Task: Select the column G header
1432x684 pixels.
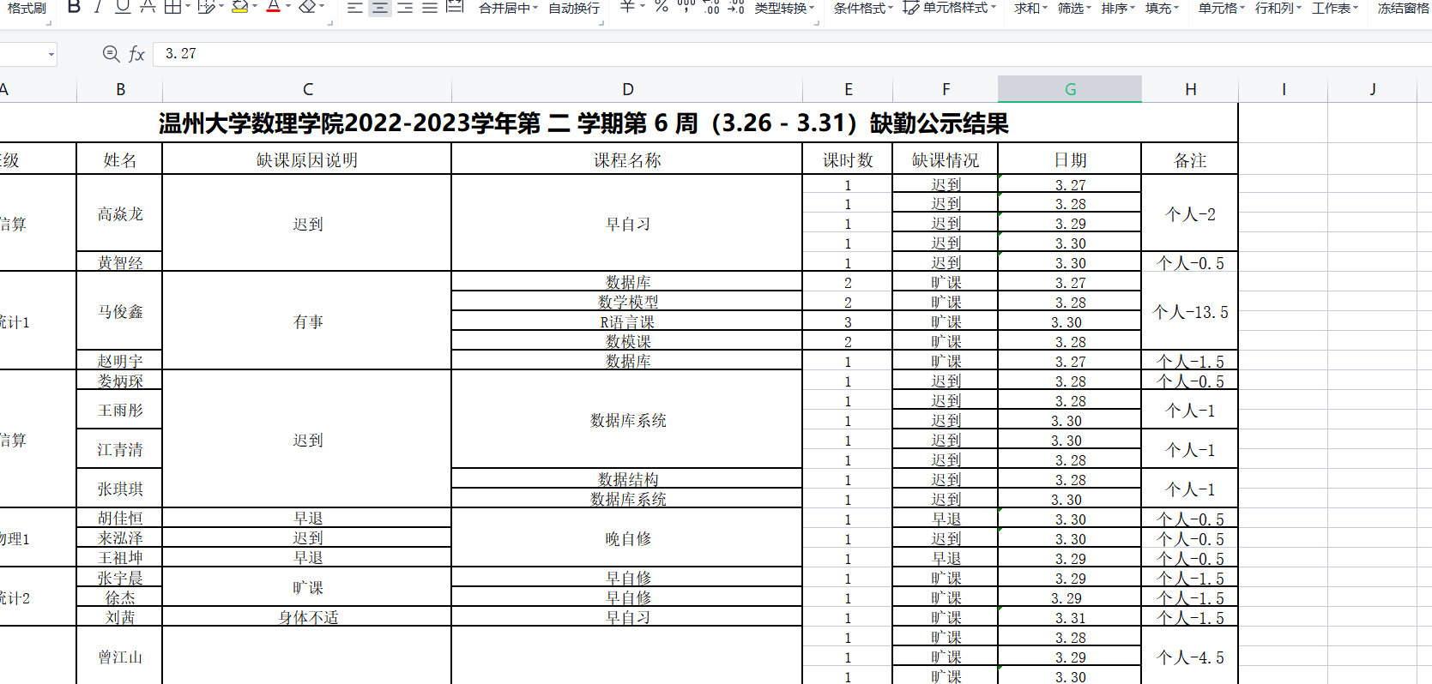Action: (x=1070, y=89)
